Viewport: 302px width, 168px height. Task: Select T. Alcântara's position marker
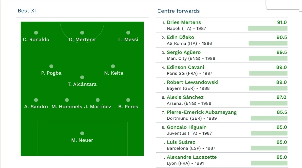(82, 77)
